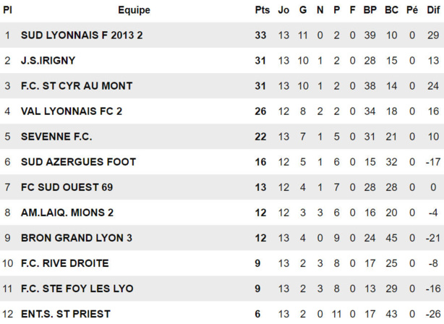The width and height of the screenshot is (444, 324).
Task: Open the J.S.IRIGNY team entry
Action: click(x=48, y=61)
